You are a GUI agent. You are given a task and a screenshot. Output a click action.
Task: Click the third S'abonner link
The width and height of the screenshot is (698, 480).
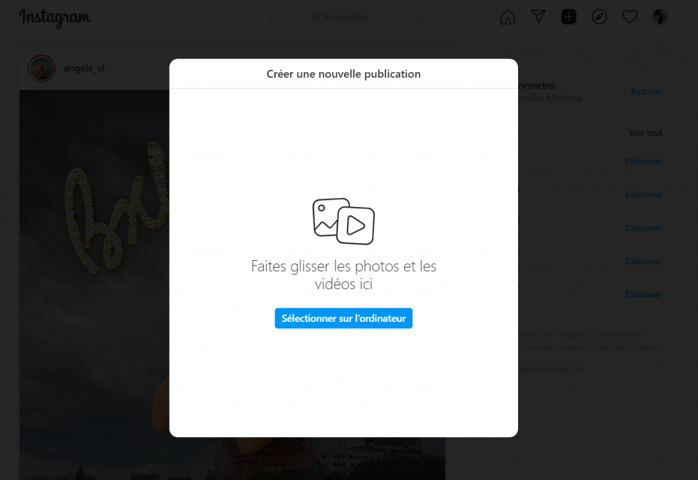(x=643, y=228)
